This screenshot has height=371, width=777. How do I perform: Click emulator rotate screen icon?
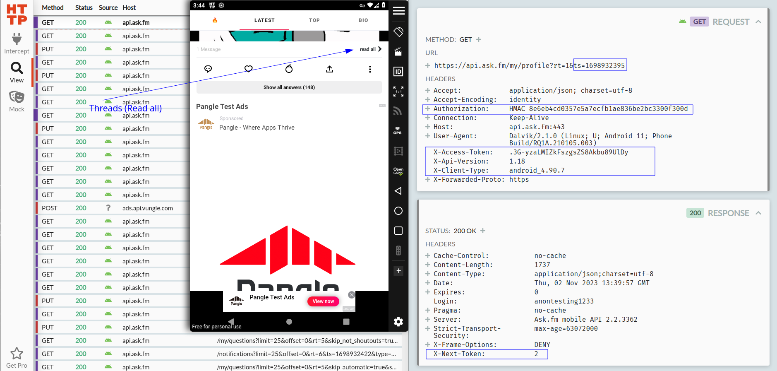[398, 32]
